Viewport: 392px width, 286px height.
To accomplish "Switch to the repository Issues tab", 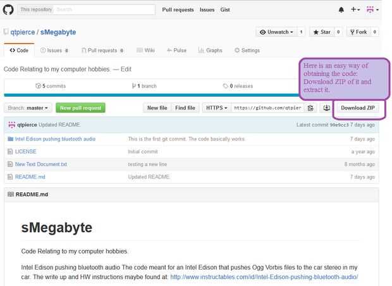I will (54, 50).
